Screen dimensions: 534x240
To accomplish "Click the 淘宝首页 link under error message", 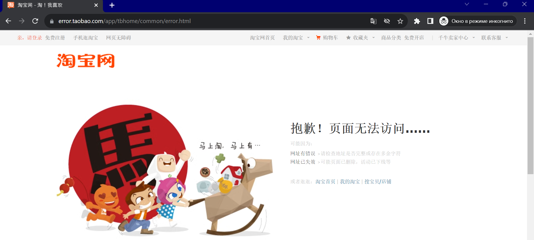I will [325, 182].
